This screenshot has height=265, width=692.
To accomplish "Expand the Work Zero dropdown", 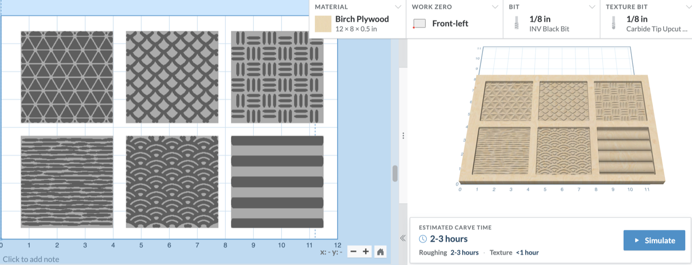I will pyautogui.click(x=495, y=7).
